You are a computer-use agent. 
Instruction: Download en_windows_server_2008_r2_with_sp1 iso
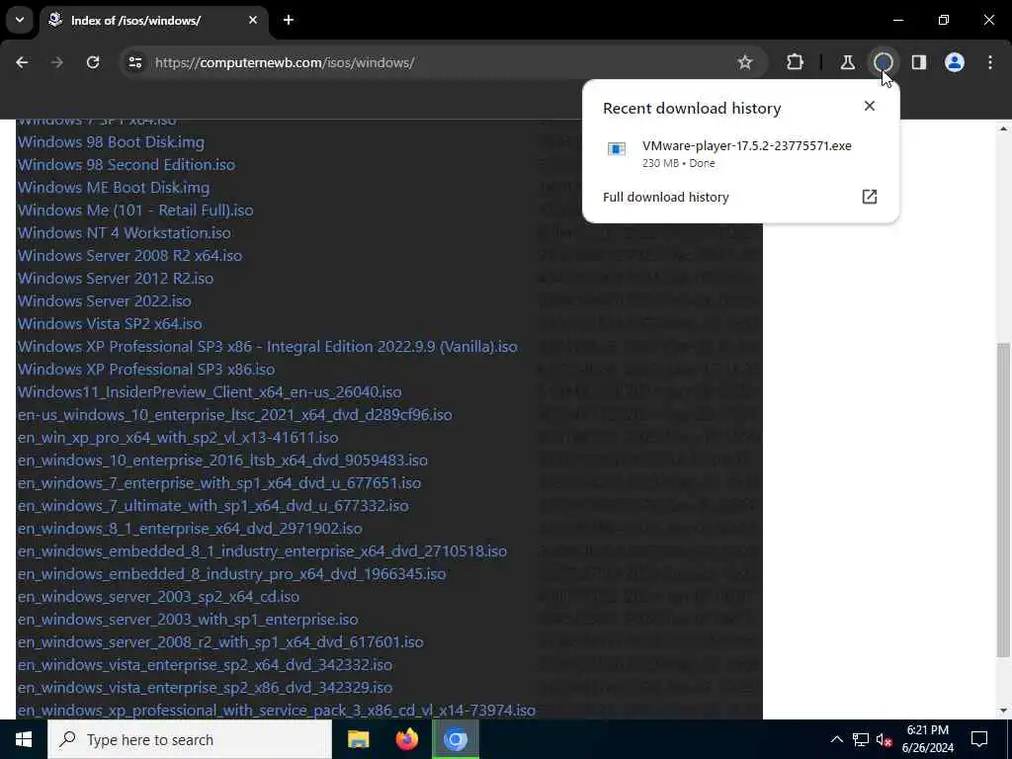pyautogui.click(x=220, y=641)
